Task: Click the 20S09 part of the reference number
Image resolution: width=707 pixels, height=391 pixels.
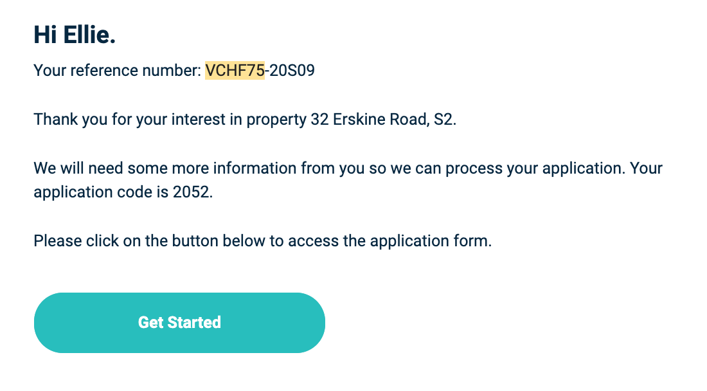Action: (292, 70)
